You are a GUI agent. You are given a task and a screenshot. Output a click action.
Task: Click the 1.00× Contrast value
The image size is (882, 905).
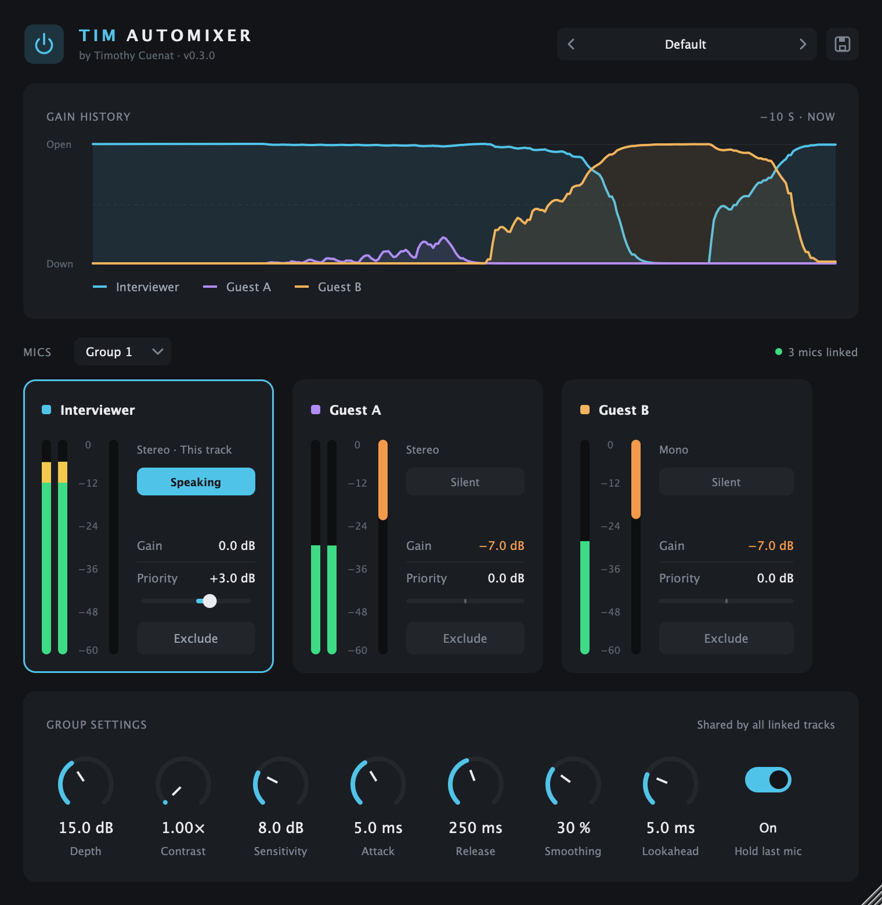pos(183,828)
